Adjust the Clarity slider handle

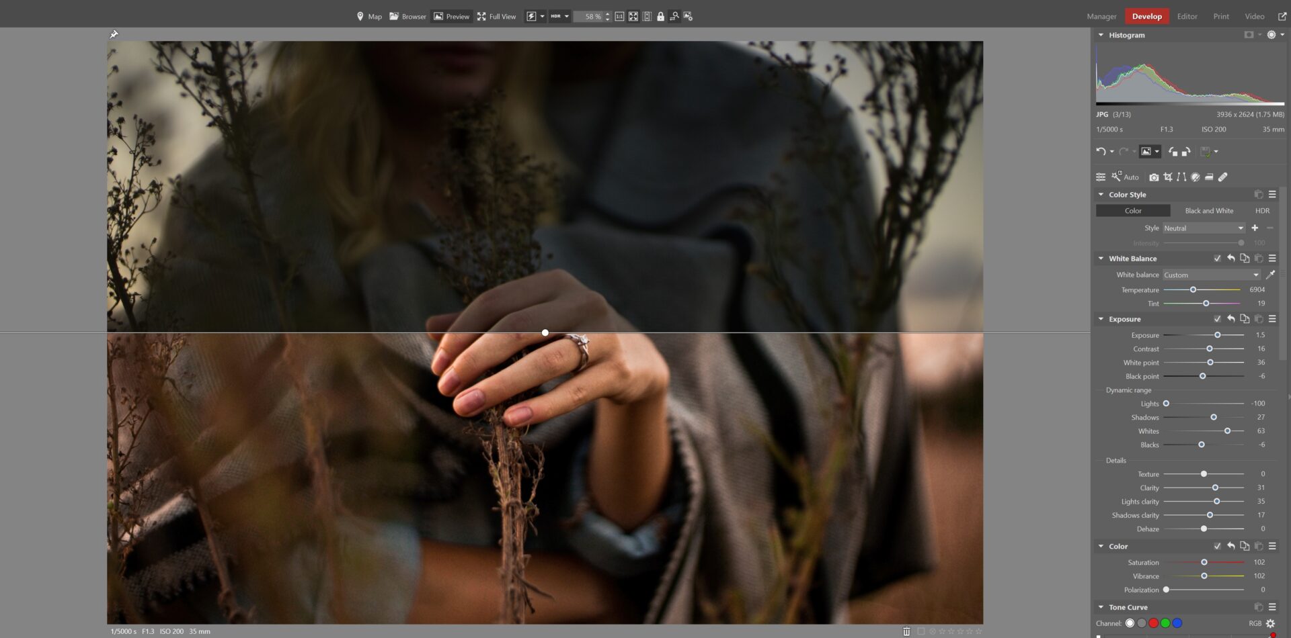(1215, 488)
